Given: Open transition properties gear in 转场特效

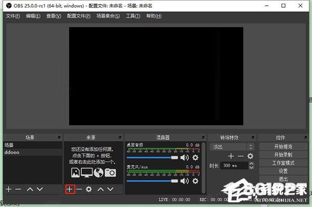Looking at the screenshot, I should [x=250, y=156].
